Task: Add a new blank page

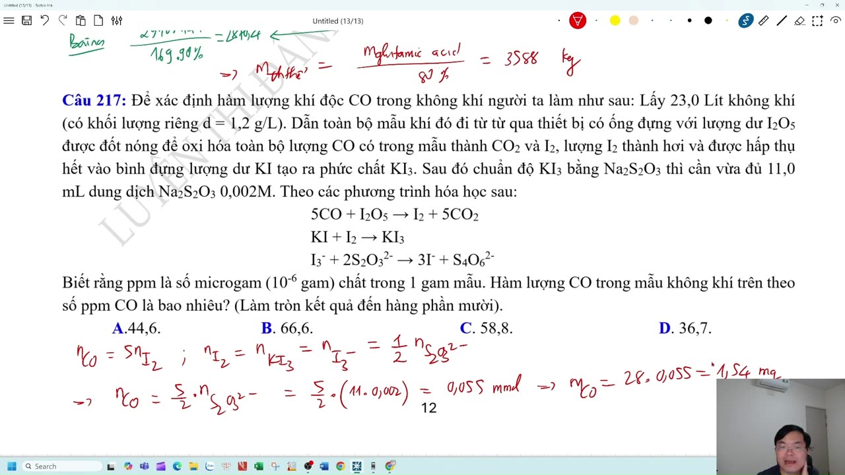Action: coord(98,20)
